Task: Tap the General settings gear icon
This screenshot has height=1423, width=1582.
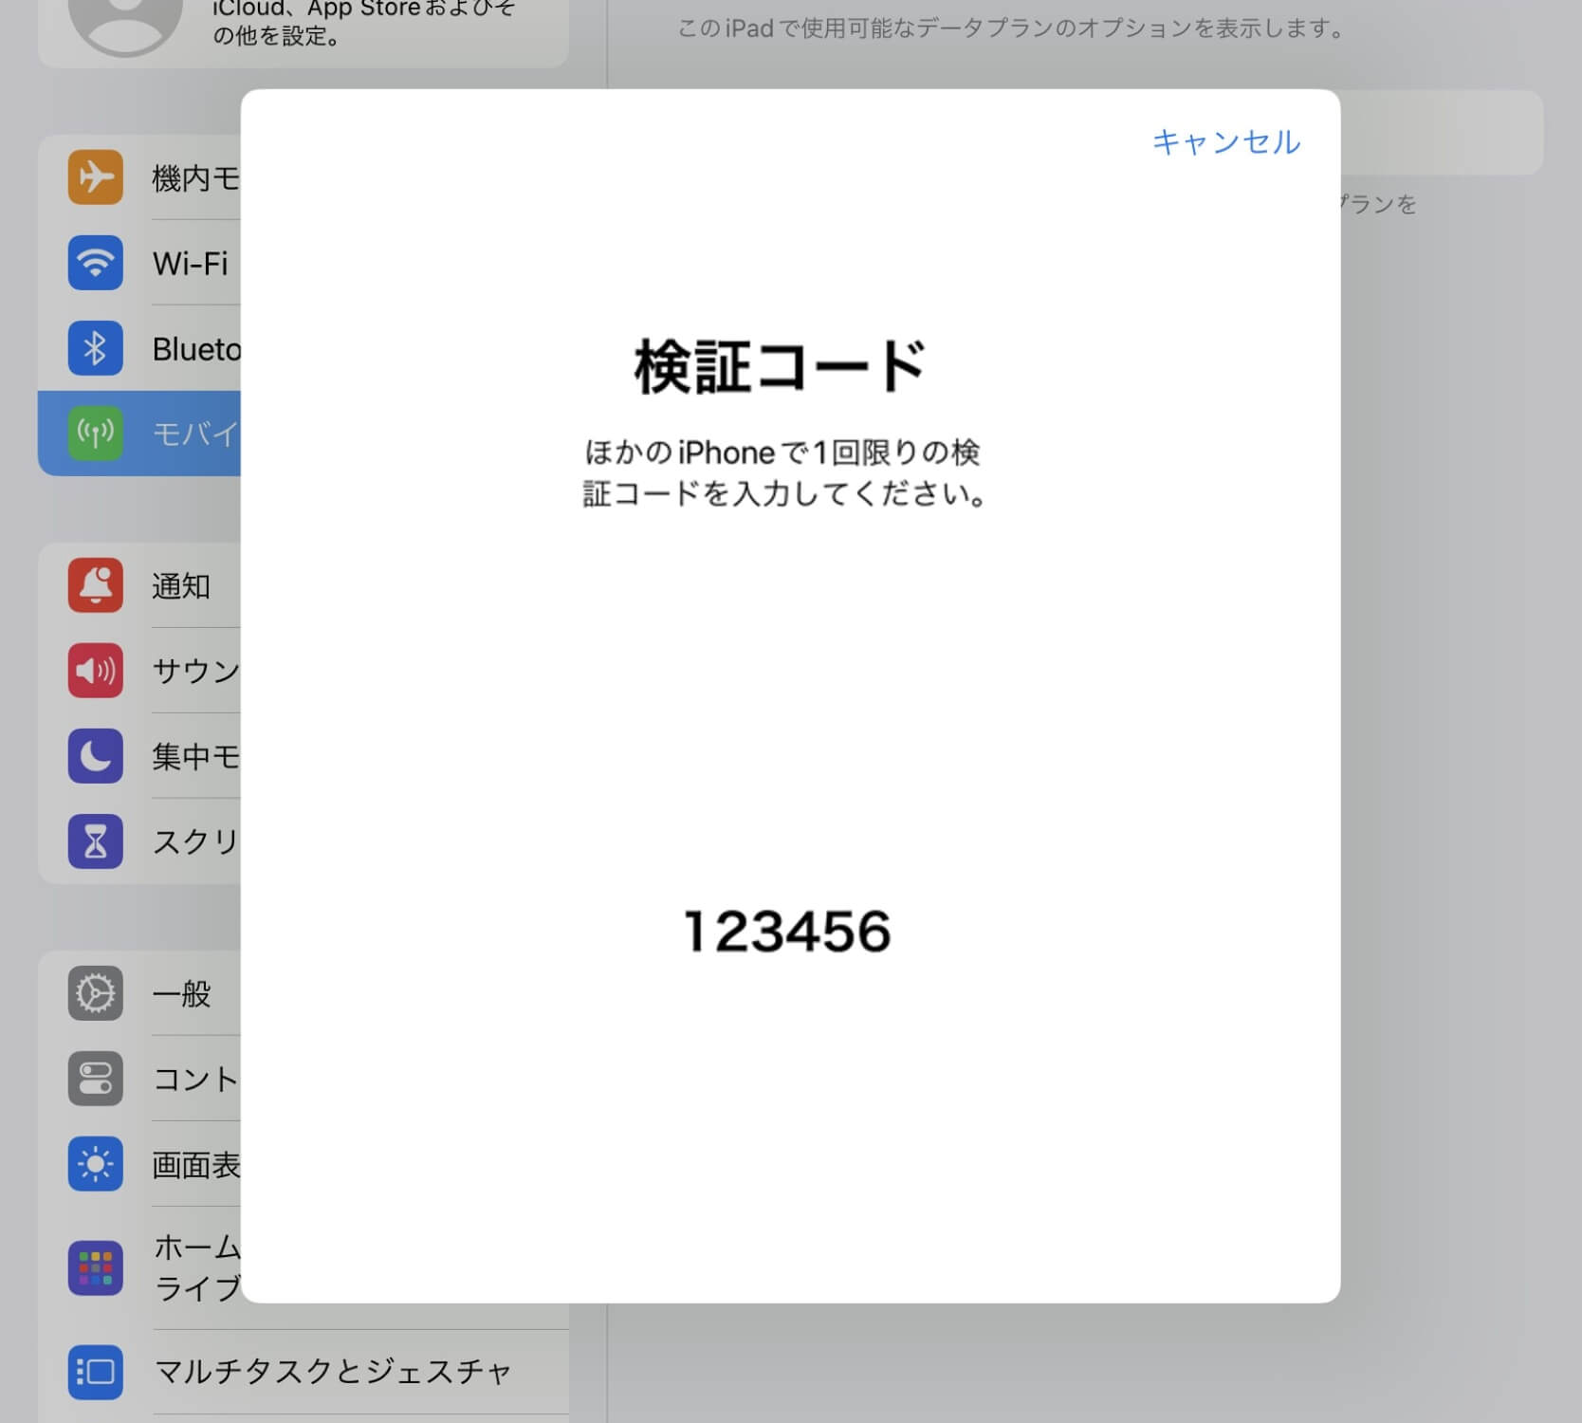Action: [x=95, y=993]
